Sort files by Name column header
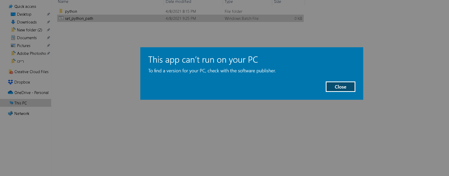449x176 pixels. [x=63, y=2]
